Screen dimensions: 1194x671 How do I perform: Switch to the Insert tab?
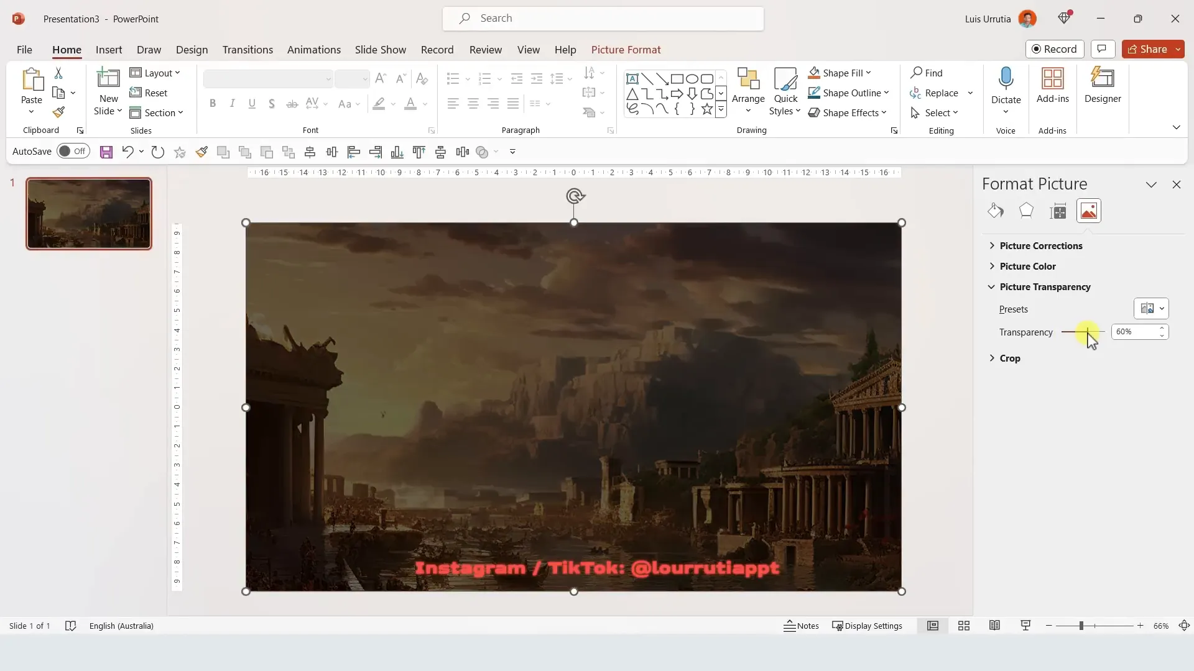(x=109, y=50)
